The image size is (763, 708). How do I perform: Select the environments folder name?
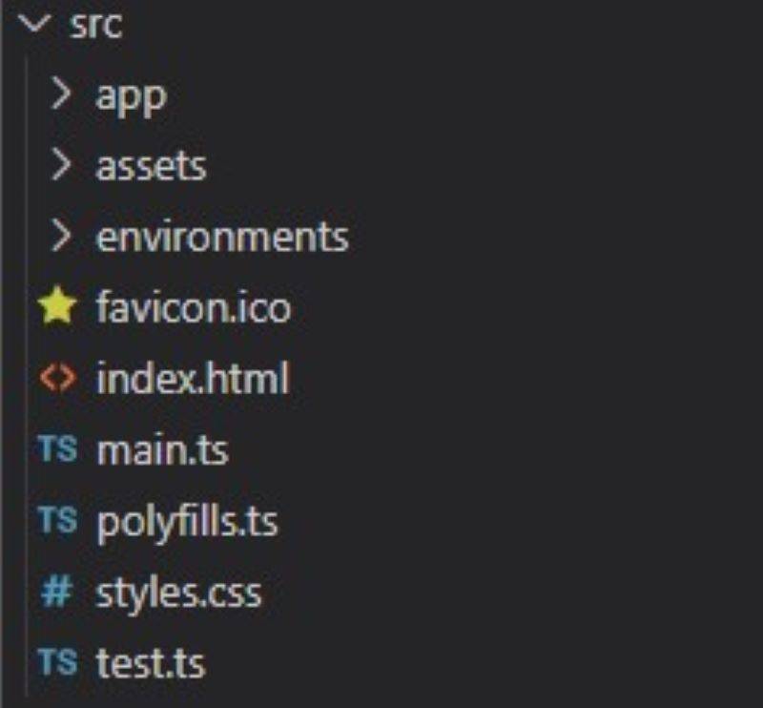coord(222,237)
